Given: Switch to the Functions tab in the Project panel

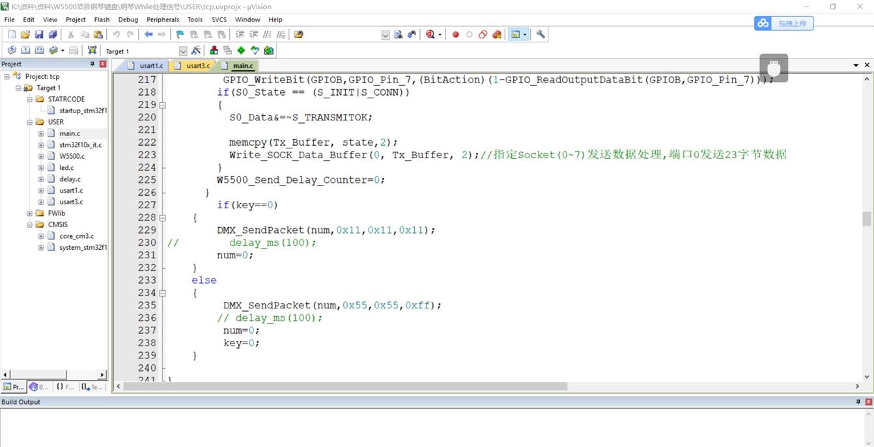Looking at the screenshot, I should 64,387.
